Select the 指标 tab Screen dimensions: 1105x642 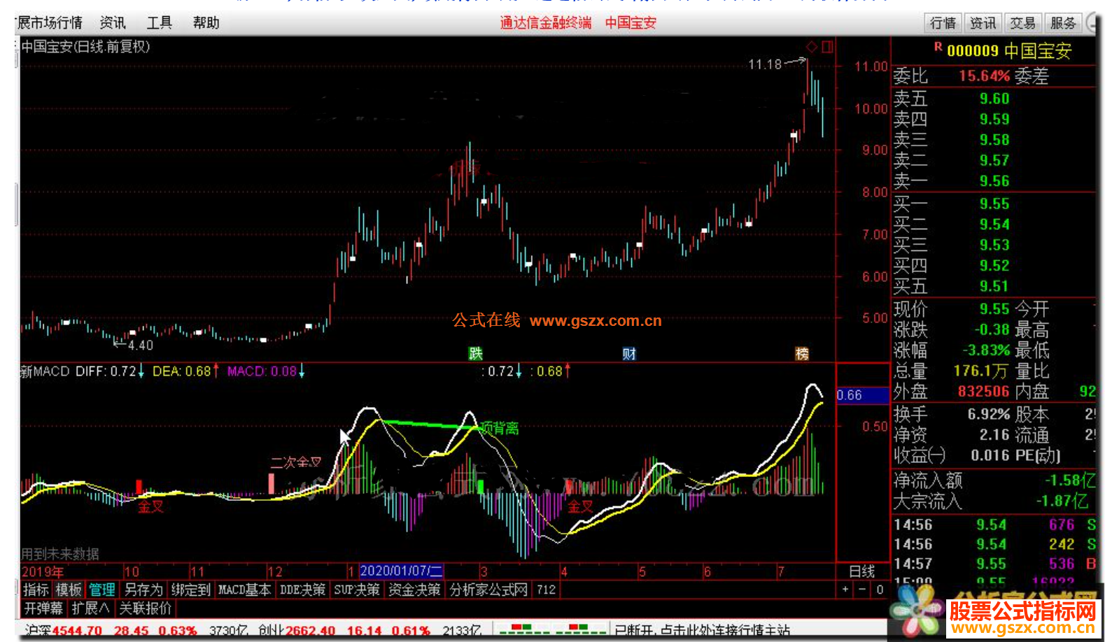click(36, 590)
